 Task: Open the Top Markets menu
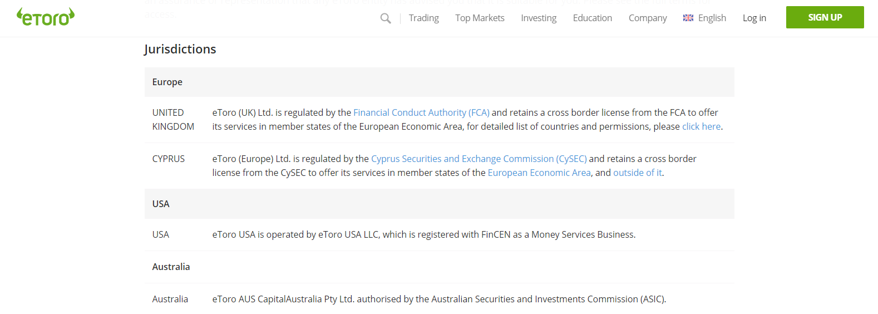tap(480, 18)
